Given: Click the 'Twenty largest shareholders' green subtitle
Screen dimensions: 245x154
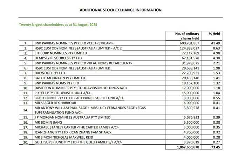Looking at the screenshot, I should pos(53,25).
